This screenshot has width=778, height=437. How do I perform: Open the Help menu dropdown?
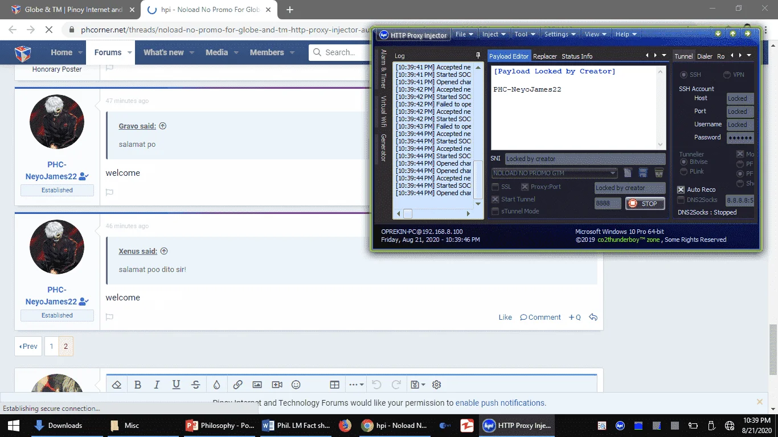(626, 34)
